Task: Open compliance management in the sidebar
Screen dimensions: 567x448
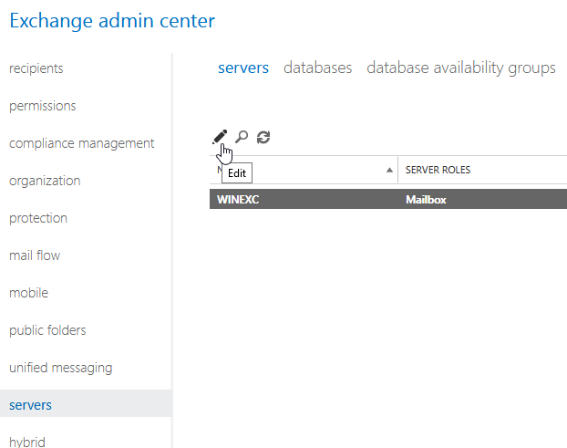Action: 82,143
